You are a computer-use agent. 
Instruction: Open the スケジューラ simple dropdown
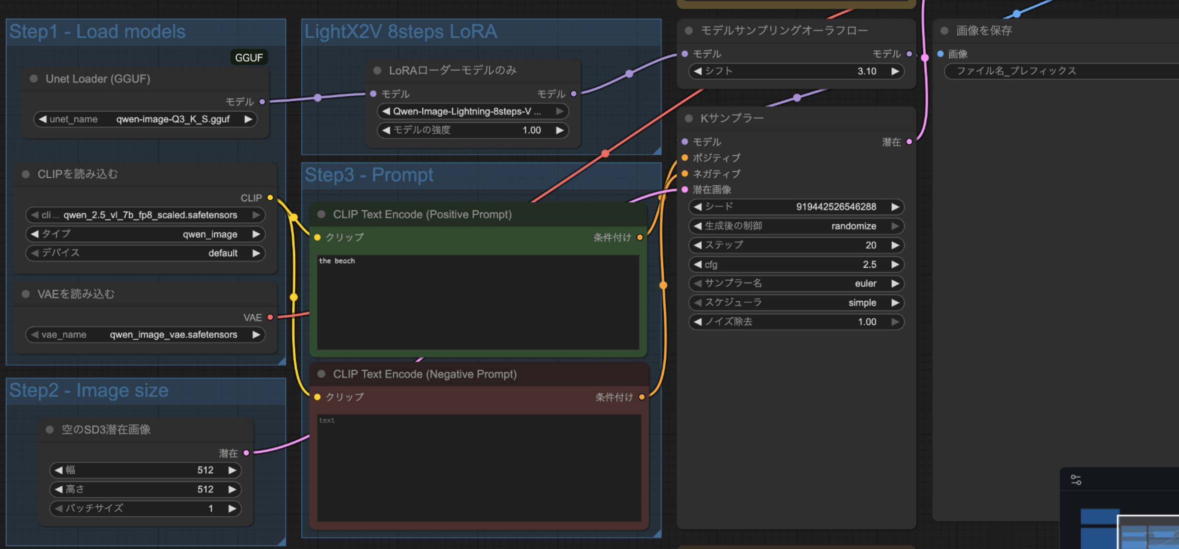pos(796,303)
